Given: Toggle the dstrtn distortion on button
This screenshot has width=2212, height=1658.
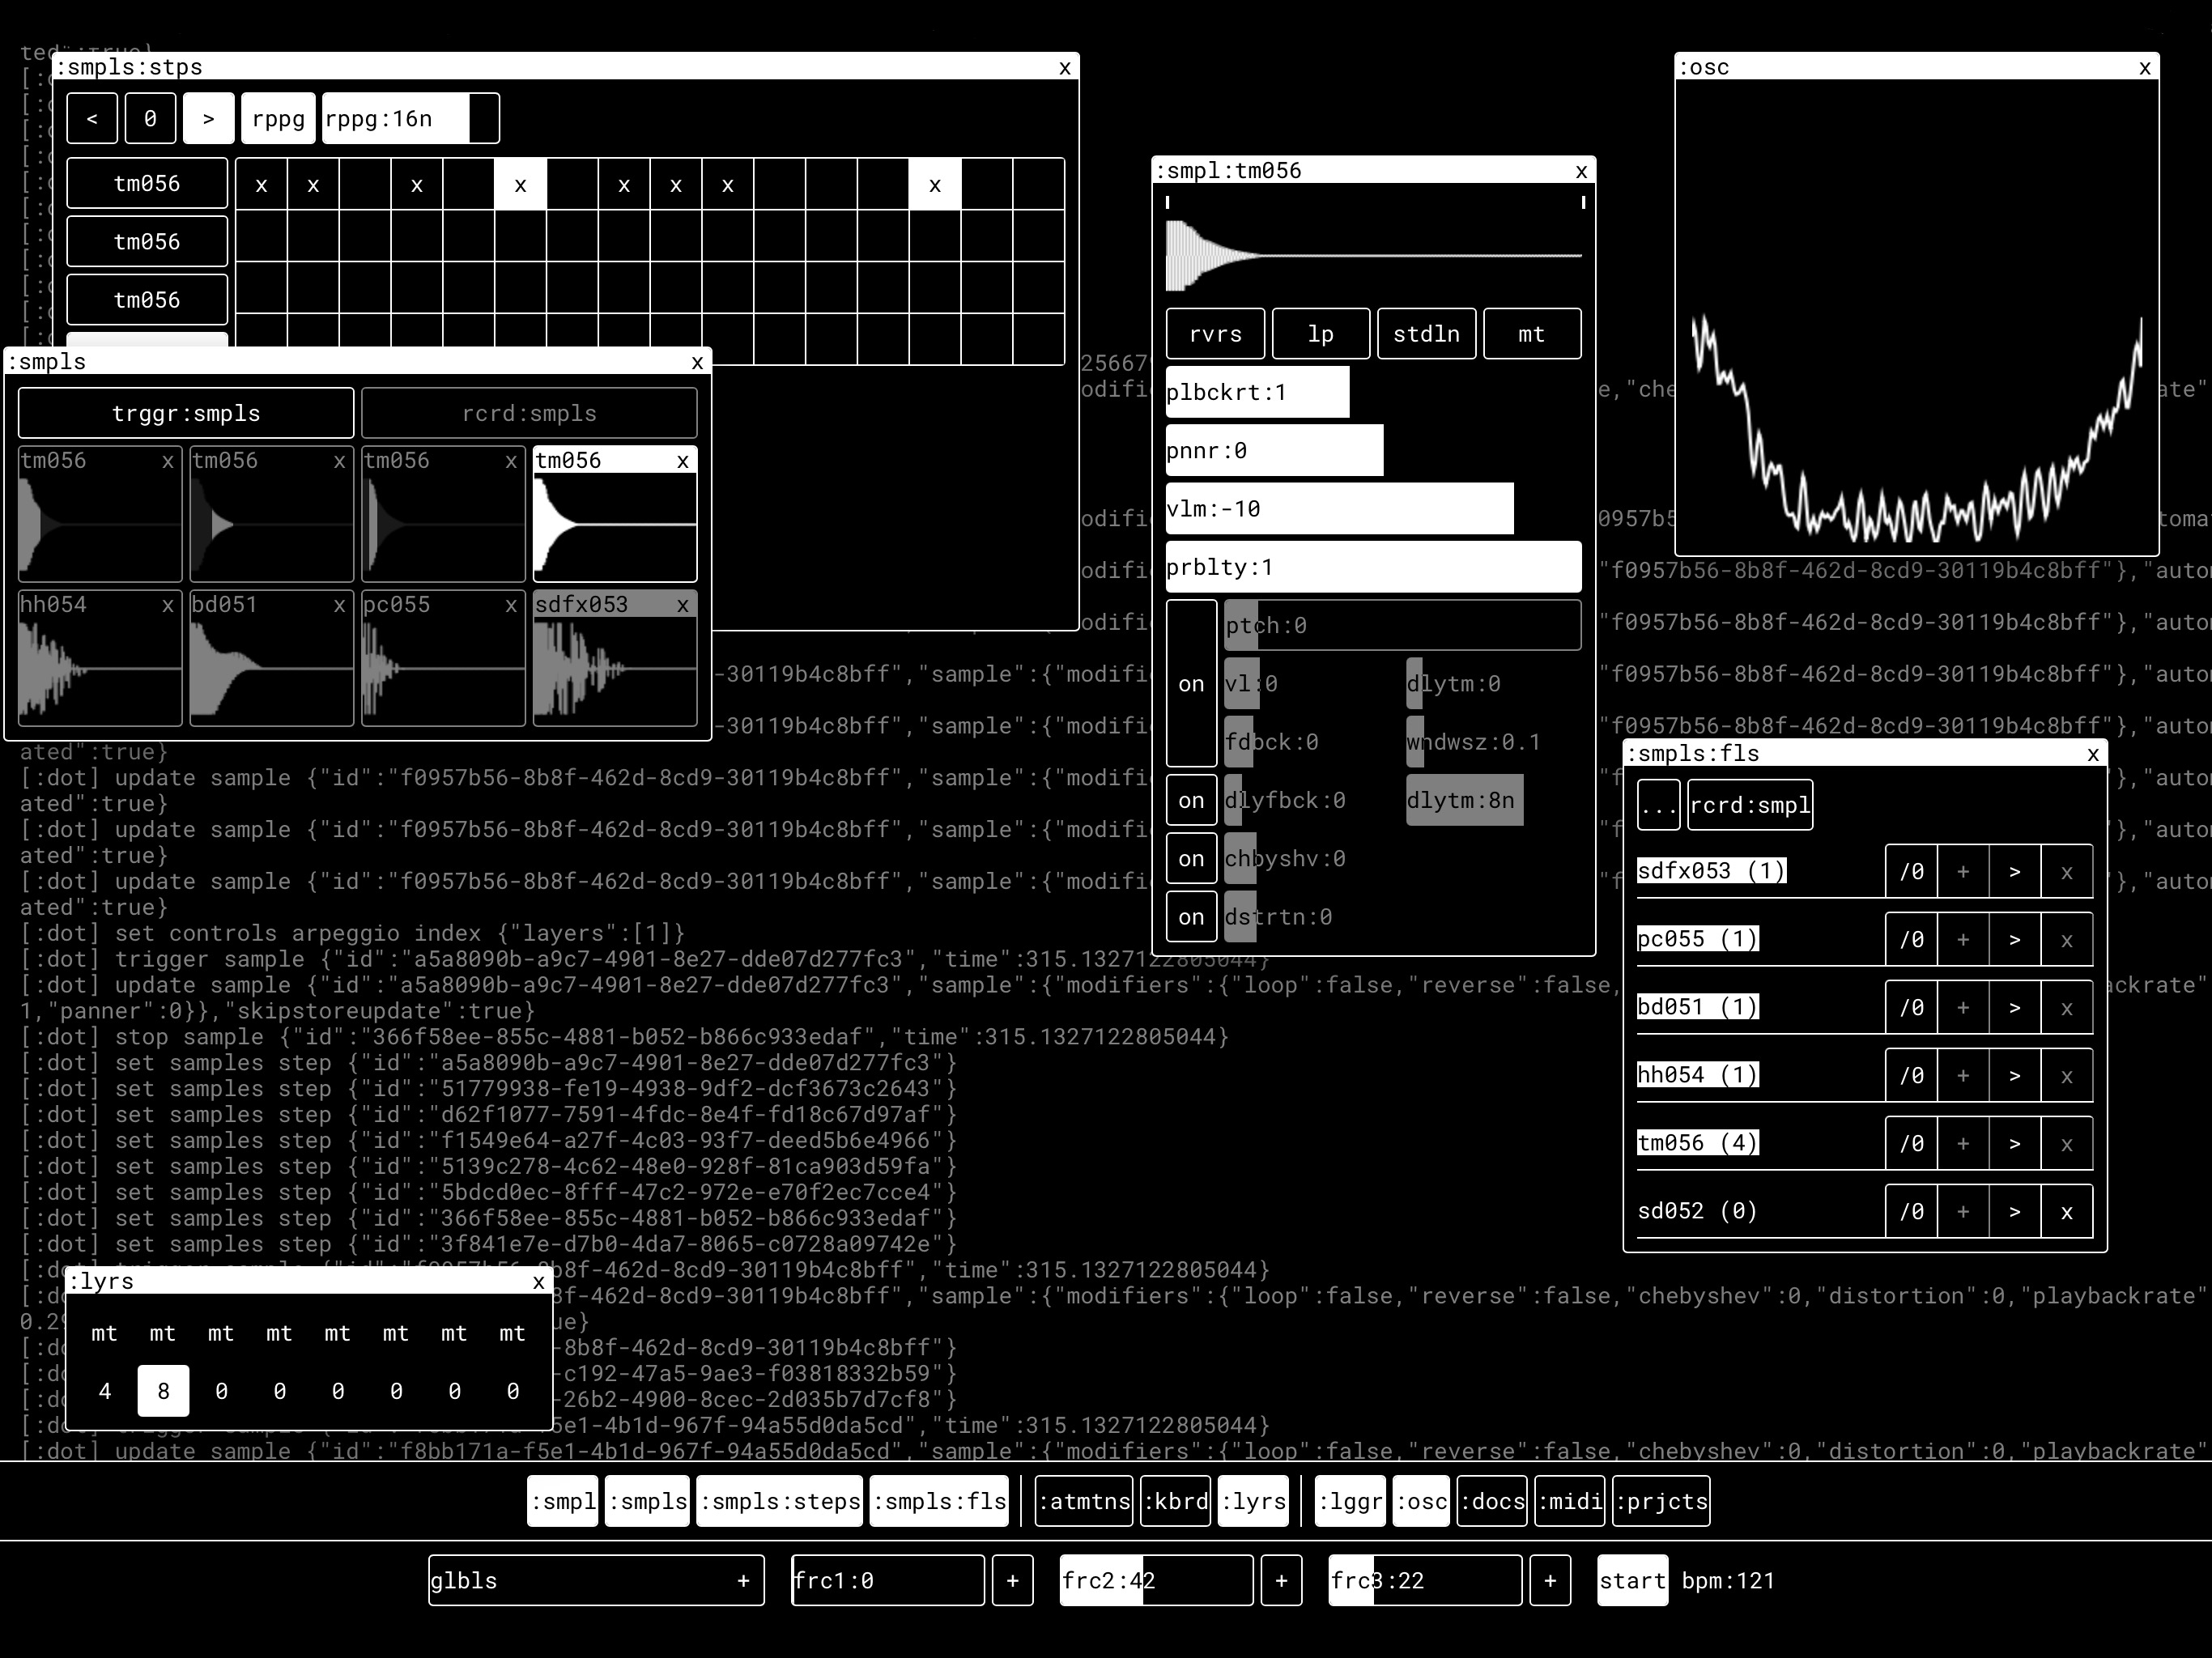Looking at the screenshot, I should click(x=1191, y=916).
